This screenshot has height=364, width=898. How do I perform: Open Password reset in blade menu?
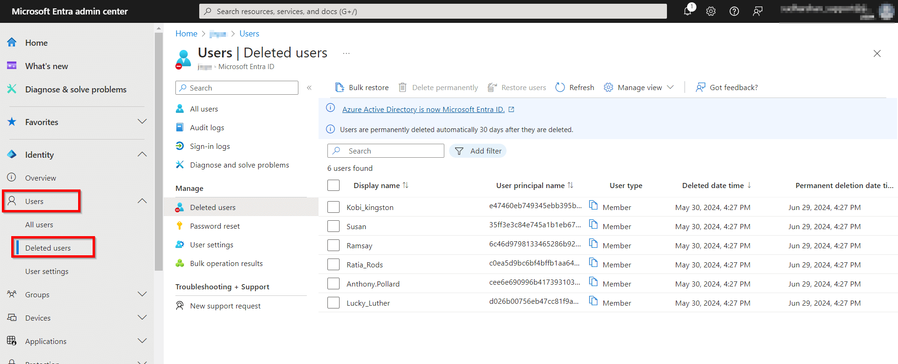pyautogui.click(x=215, y=226)
